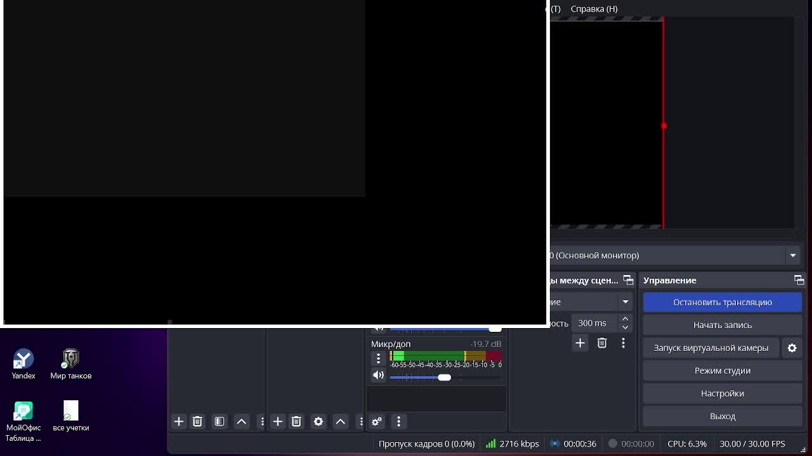Click Остановить трансляцию button
Viewport: 812px width, 456px height.
[x=723, y=302]
